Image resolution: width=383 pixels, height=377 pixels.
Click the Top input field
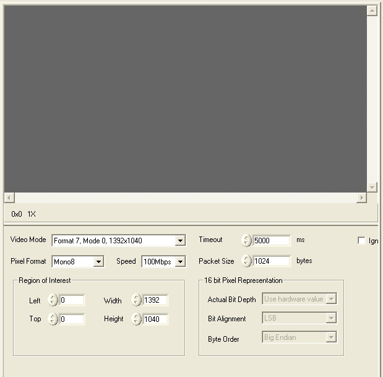[x=72, y=319]
